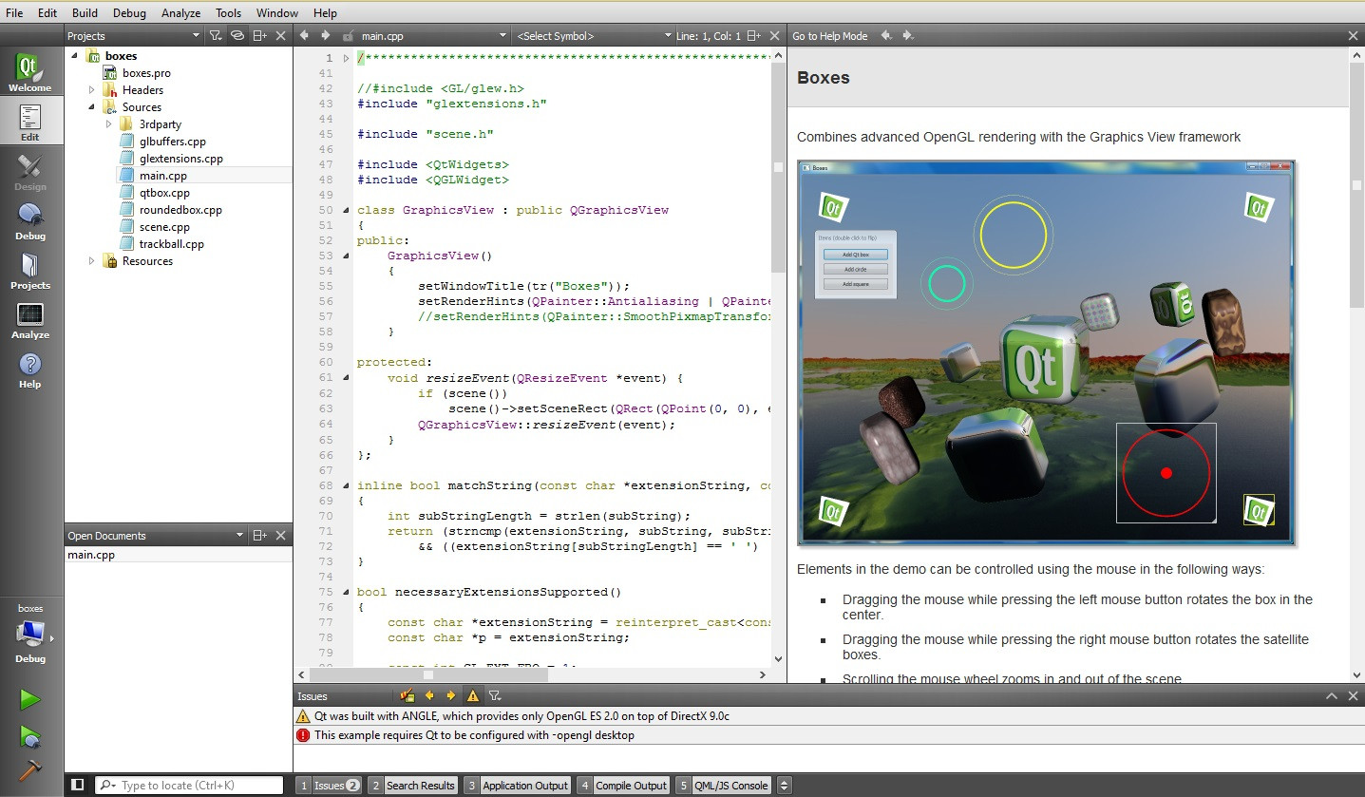Toggle the left sidebar visibility
This screenshot has height=797, width=1365.
78,785
